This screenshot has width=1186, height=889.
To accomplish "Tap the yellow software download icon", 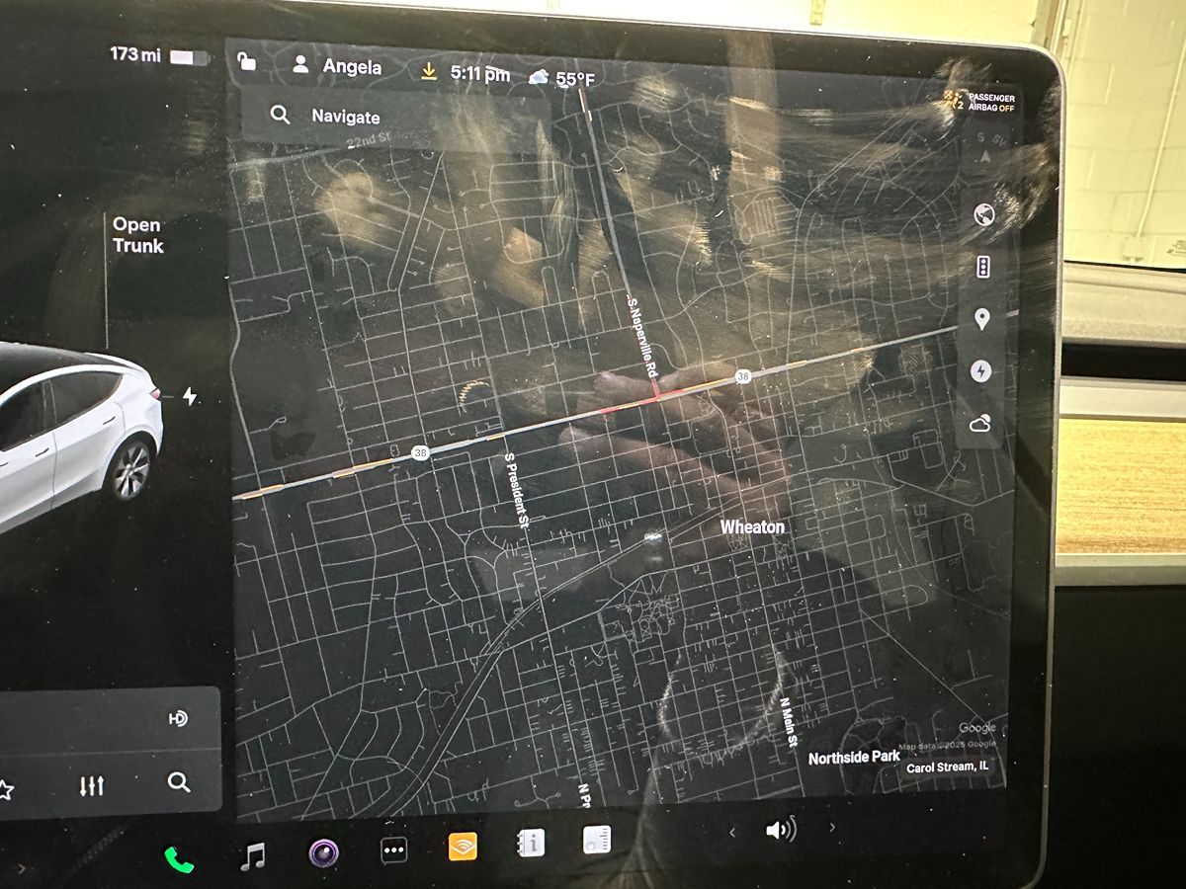I will click(x=429, y=72).
